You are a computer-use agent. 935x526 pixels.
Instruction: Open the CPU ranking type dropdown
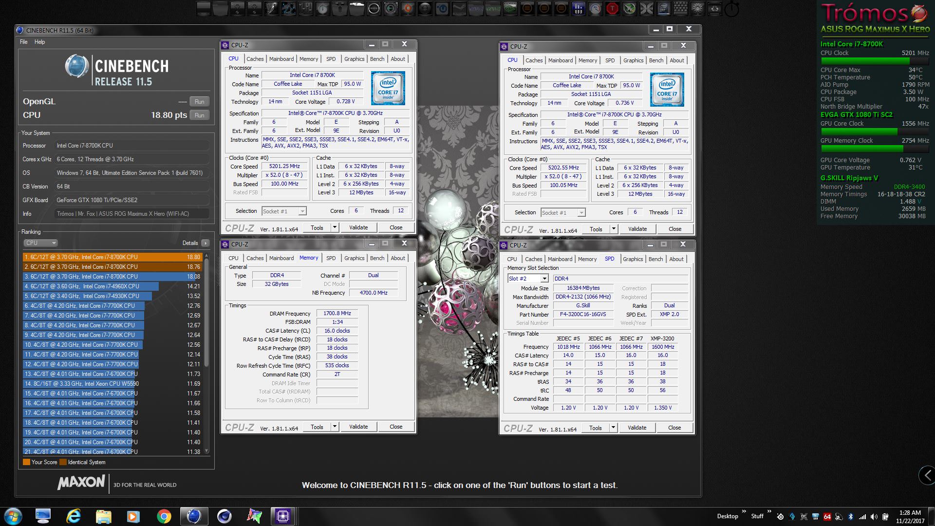(40, 243)
